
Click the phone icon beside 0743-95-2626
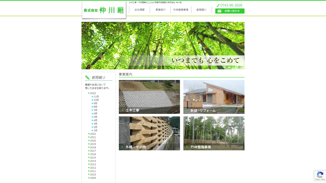click(218, 5)
